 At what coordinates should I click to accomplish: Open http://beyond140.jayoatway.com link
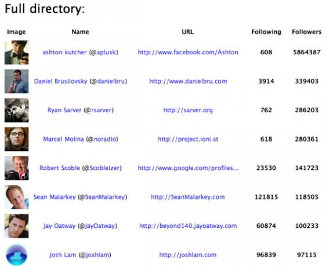point(188,226)
